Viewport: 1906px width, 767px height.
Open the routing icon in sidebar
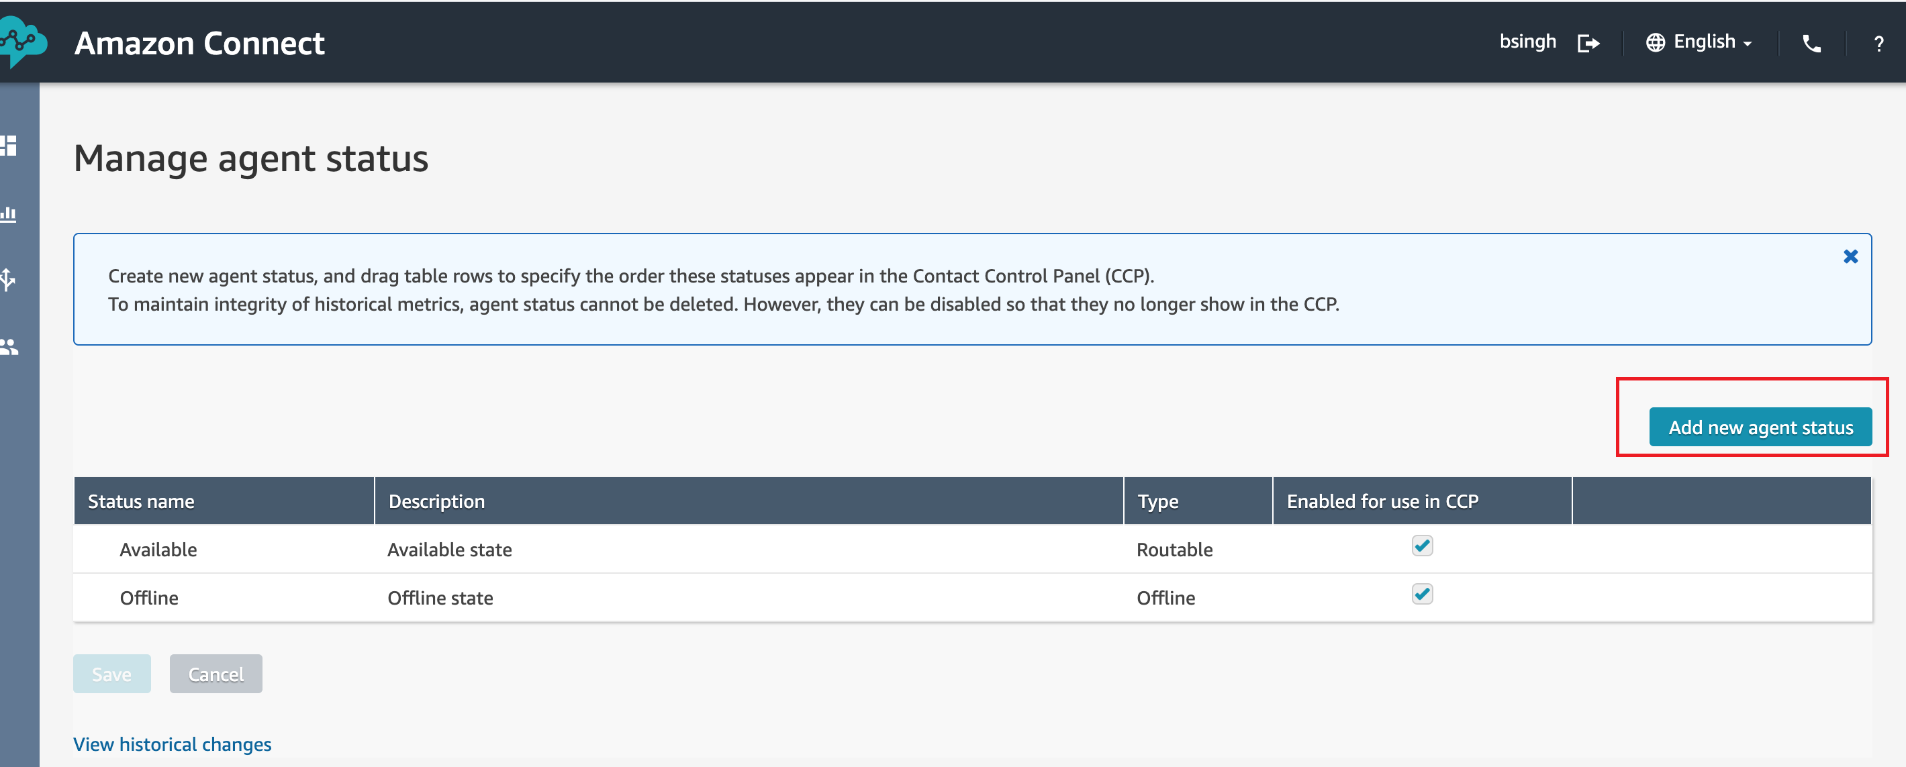click(x=8, y=280)
